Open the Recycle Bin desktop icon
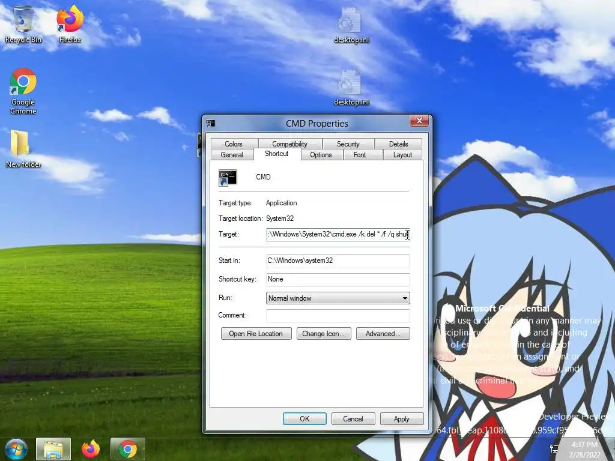Viewport: 615px width, 461px height. point(23,24)
